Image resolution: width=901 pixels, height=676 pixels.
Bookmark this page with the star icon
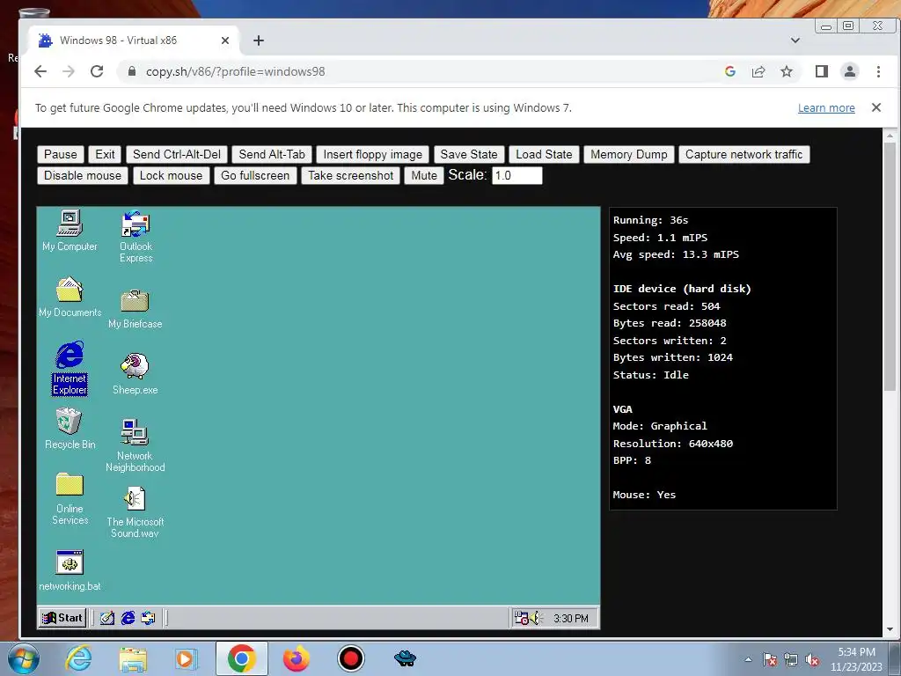(787, 71)
